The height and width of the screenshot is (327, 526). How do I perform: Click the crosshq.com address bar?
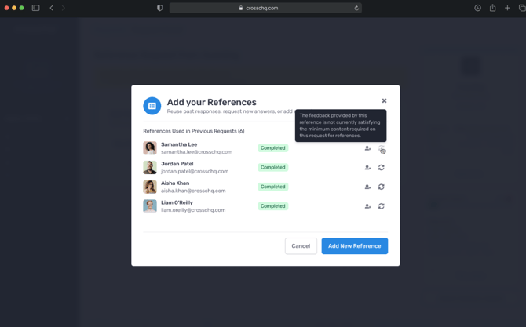point(262,8)
